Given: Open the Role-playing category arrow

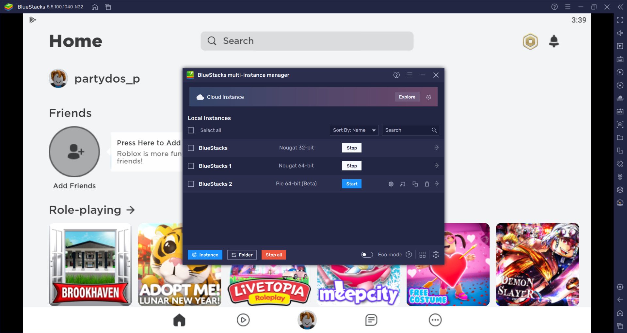Looking at the screenshot, I should pyautogui.click(x=131, y=210).
